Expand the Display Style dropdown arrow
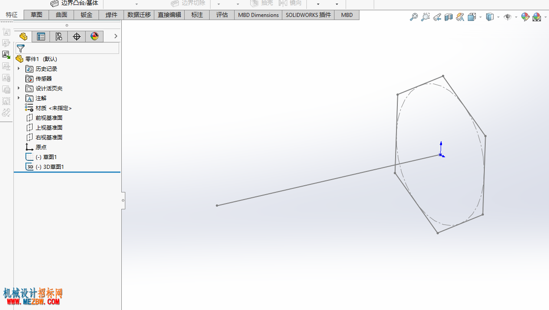549x310 pixels. coord(498,17)
